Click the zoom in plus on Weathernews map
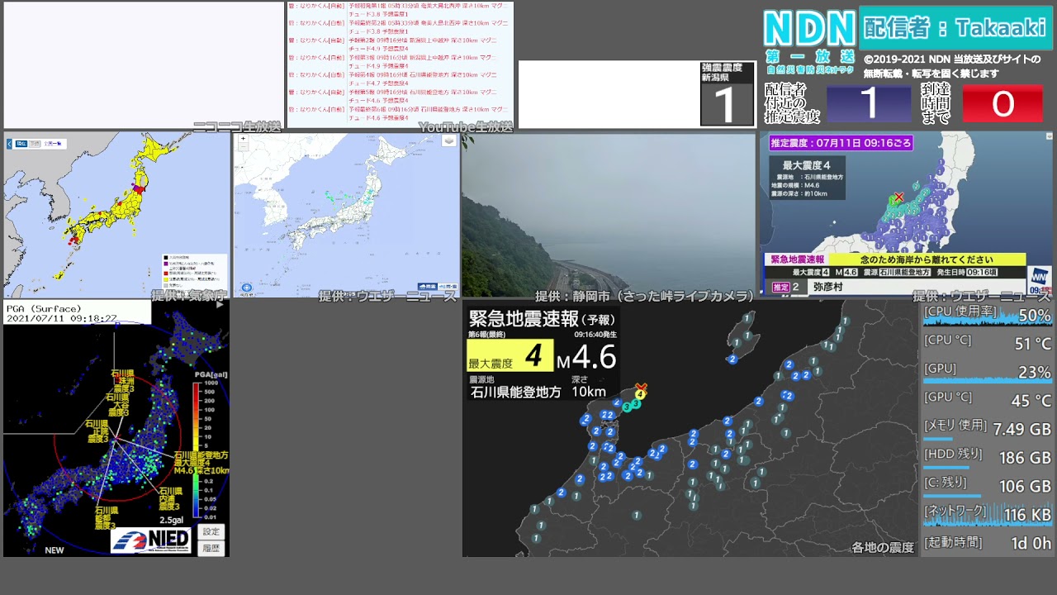The image size is (1057, 595). [243, 140]
